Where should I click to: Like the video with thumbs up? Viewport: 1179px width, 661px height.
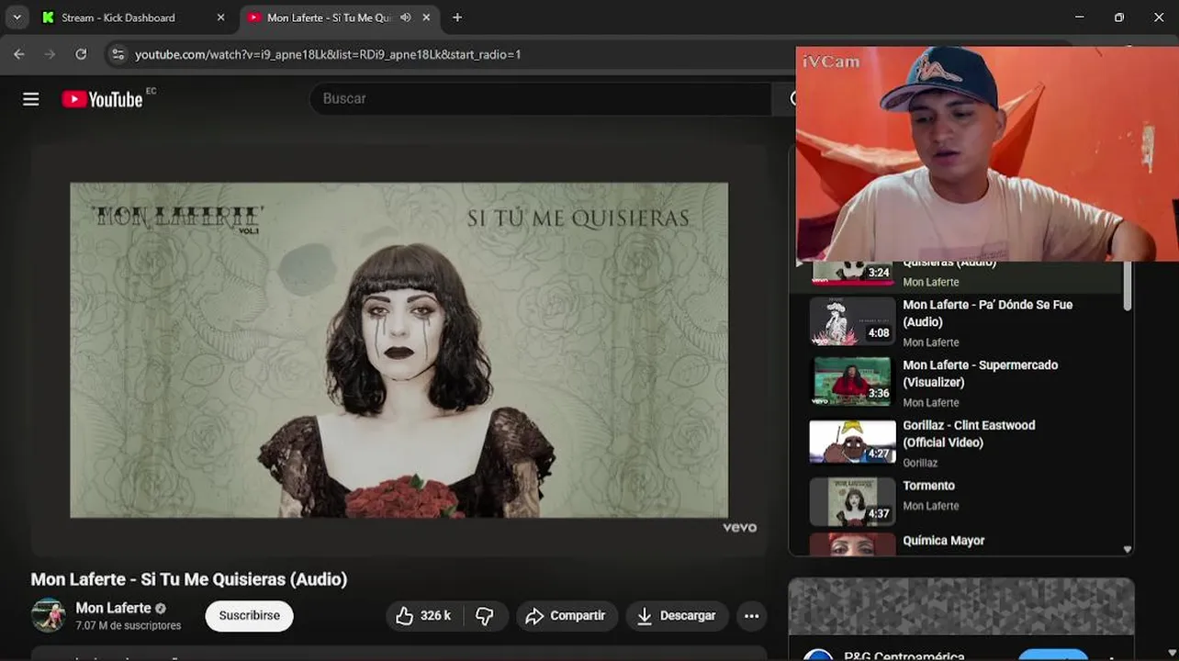point(423,616)
